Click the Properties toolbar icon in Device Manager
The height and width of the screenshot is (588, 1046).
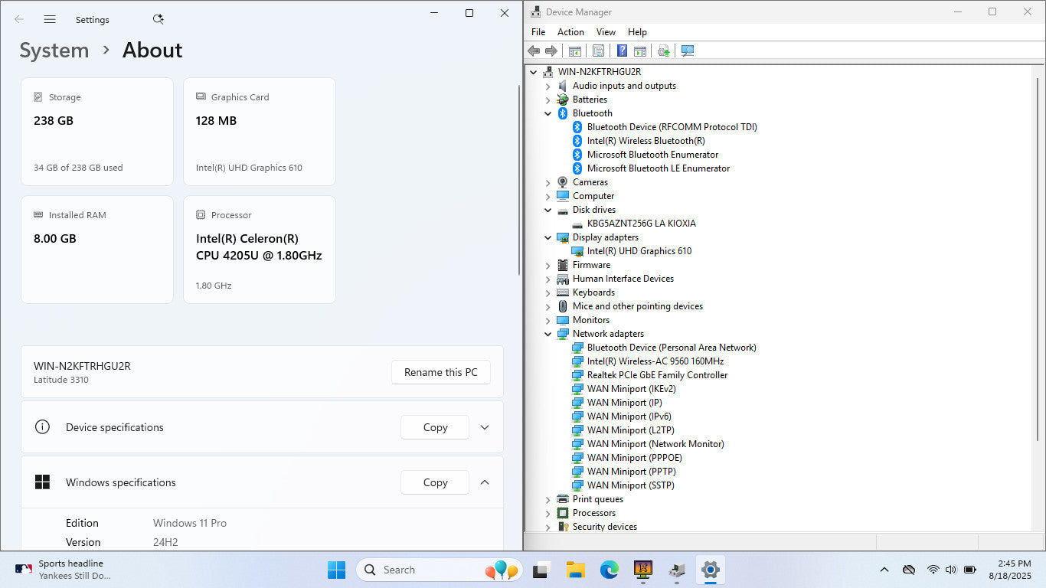598,51
